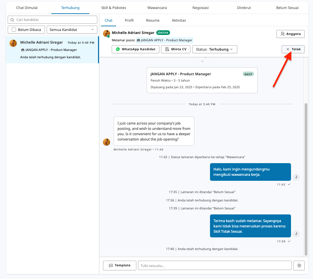313x279 pixels.
Task: Click the Anggota members button
Action: 290,34
